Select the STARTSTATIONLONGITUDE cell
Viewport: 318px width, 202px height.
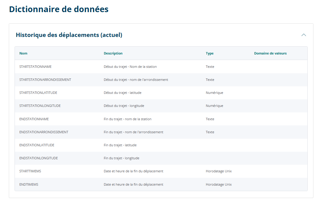coord(40,106)
